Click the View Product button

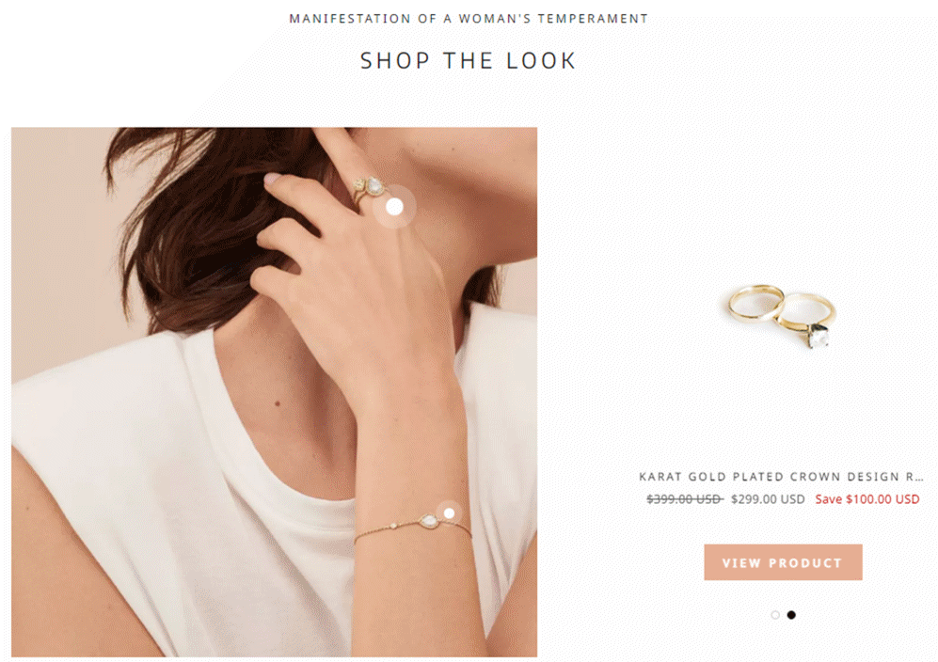[783, 562]
